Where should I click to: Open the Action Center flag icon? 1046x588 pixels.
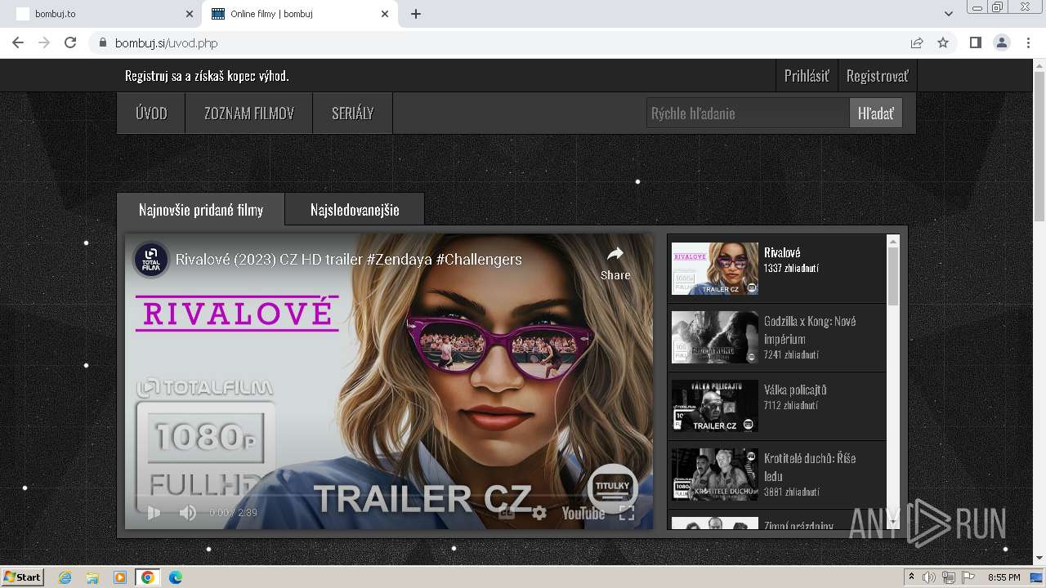coord(968,577)
